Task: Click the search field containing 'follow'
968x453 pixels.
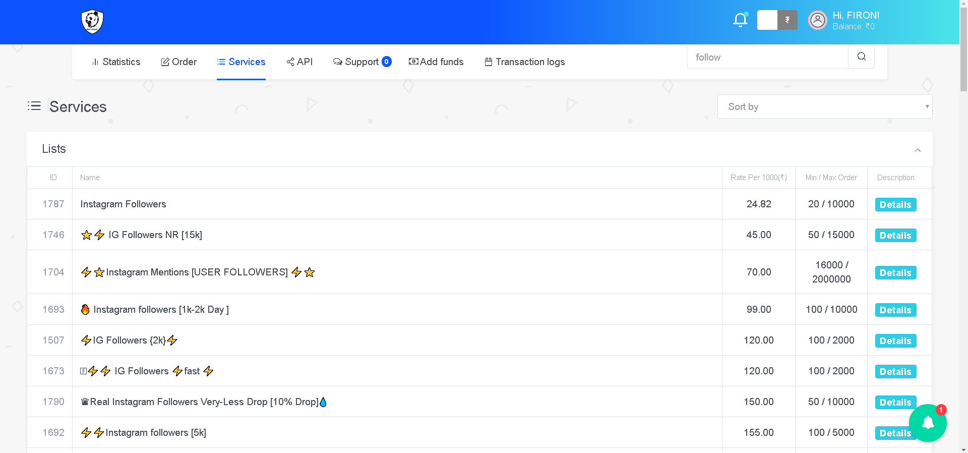Action: [767, 57]
